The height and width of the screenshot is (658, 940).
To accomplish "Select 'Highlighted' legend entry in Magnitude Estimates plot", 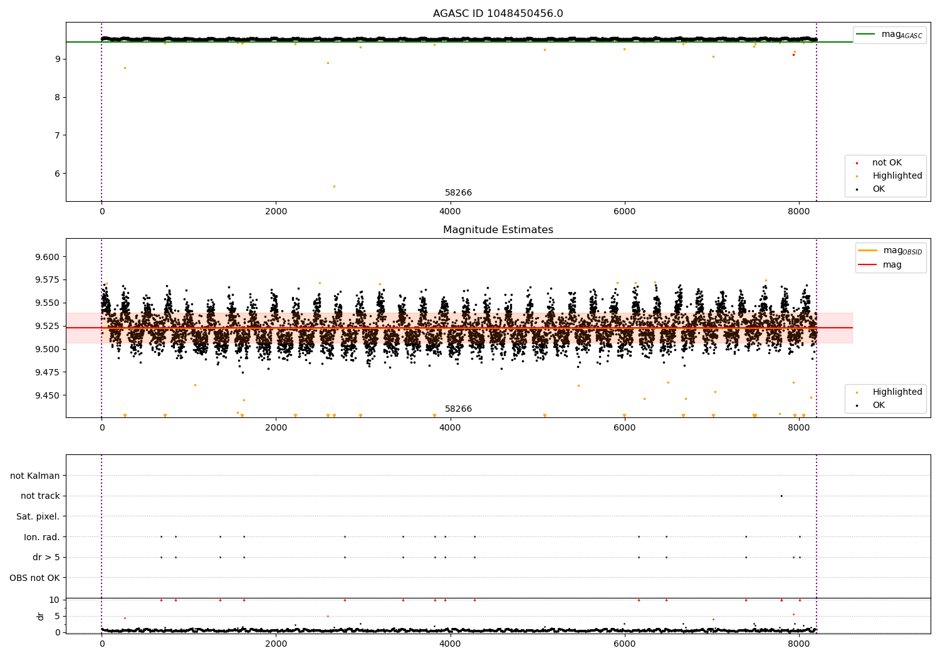I will coord(897,392).
